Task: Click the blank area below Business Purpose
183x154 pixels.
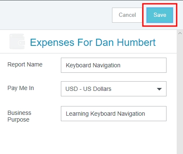Action: coord(88,139)
